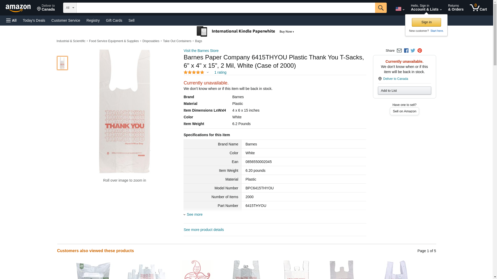Image resolution: width=497 pixels, height=279 pixels.
Task: Open the All hamburger menu
Action: (11, 20)
